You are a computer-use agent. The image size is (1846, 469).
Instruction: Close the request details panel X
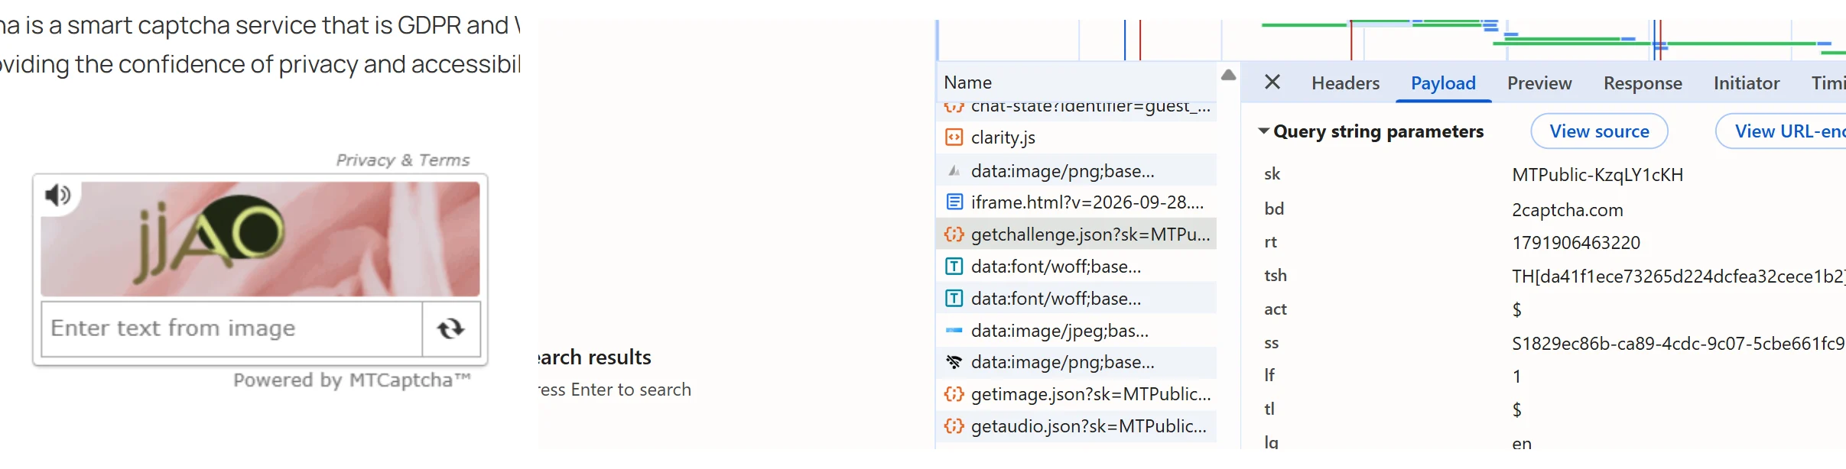point(1272,82)
